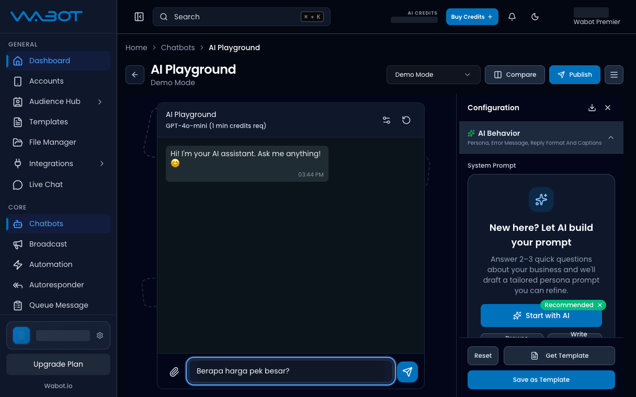Click the Chatbots robot icon
Viewport: 636px width, 397px height.
point(18,224)
